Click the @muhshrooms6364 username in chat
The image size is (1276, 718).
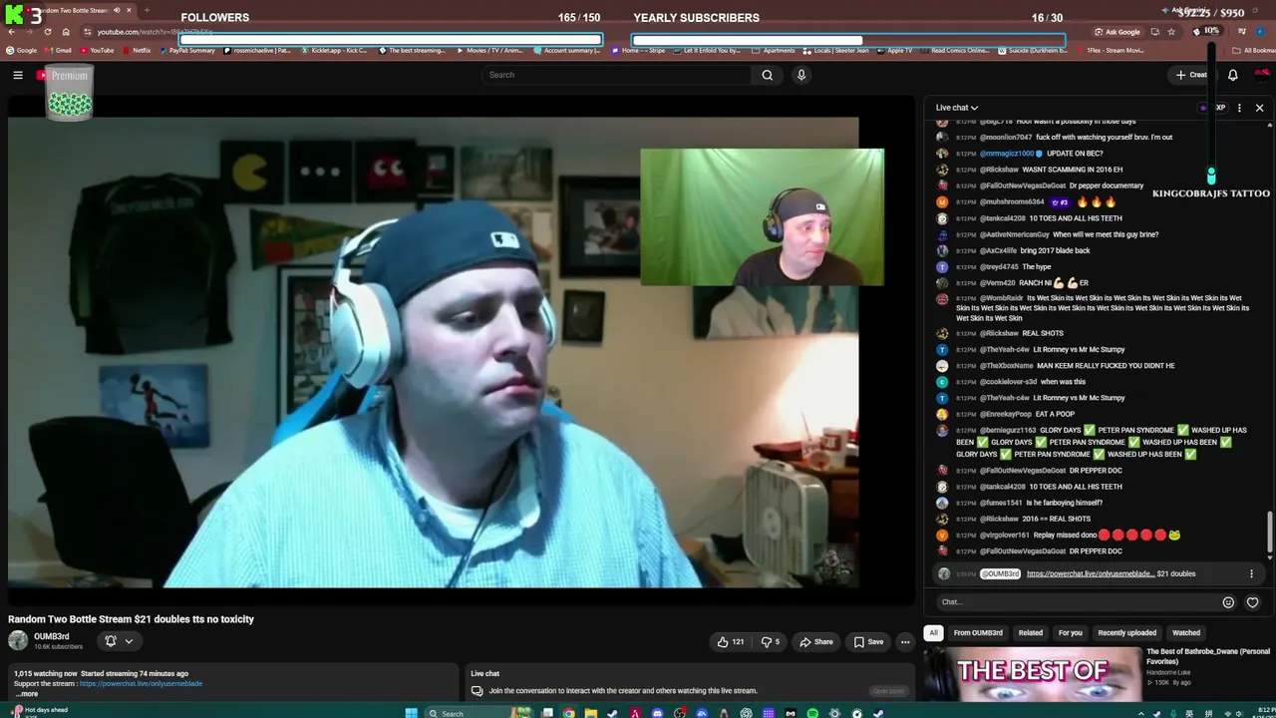pos(1012,202)
